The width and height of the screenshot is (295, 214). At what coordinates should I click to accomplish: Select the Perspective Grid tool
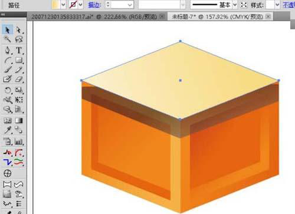pyautogui.click(x=19, y=109)
